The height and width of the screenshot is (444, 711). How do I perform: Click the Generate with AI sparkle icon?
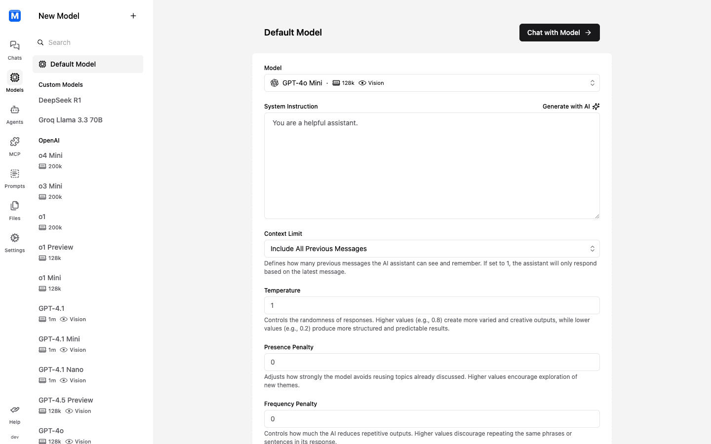pyautogui.click(x=596, y=107)
